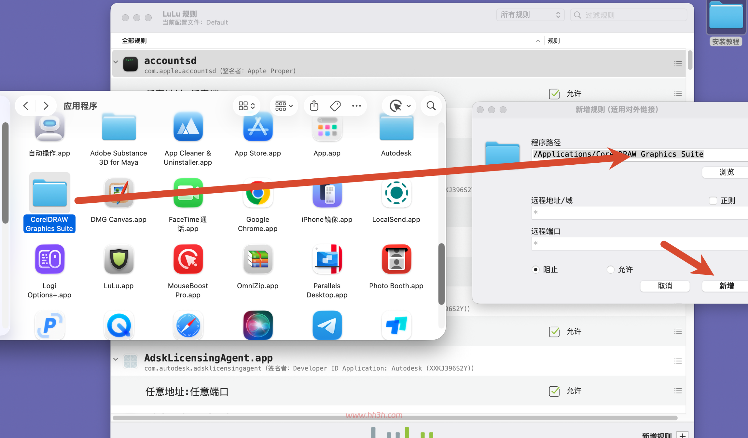This screenshot has height=438, width=748.
Task: Open Finder icon view switcher
Action: [x=247, y=106]
